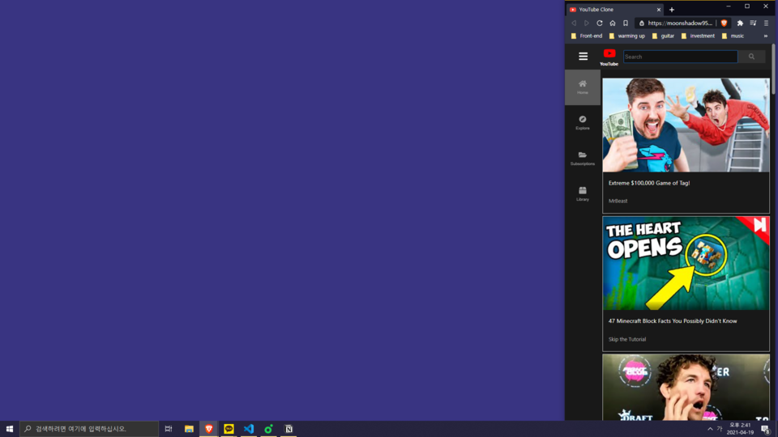
Task: Open Library in the sidebar
Action: pos(583,194)
